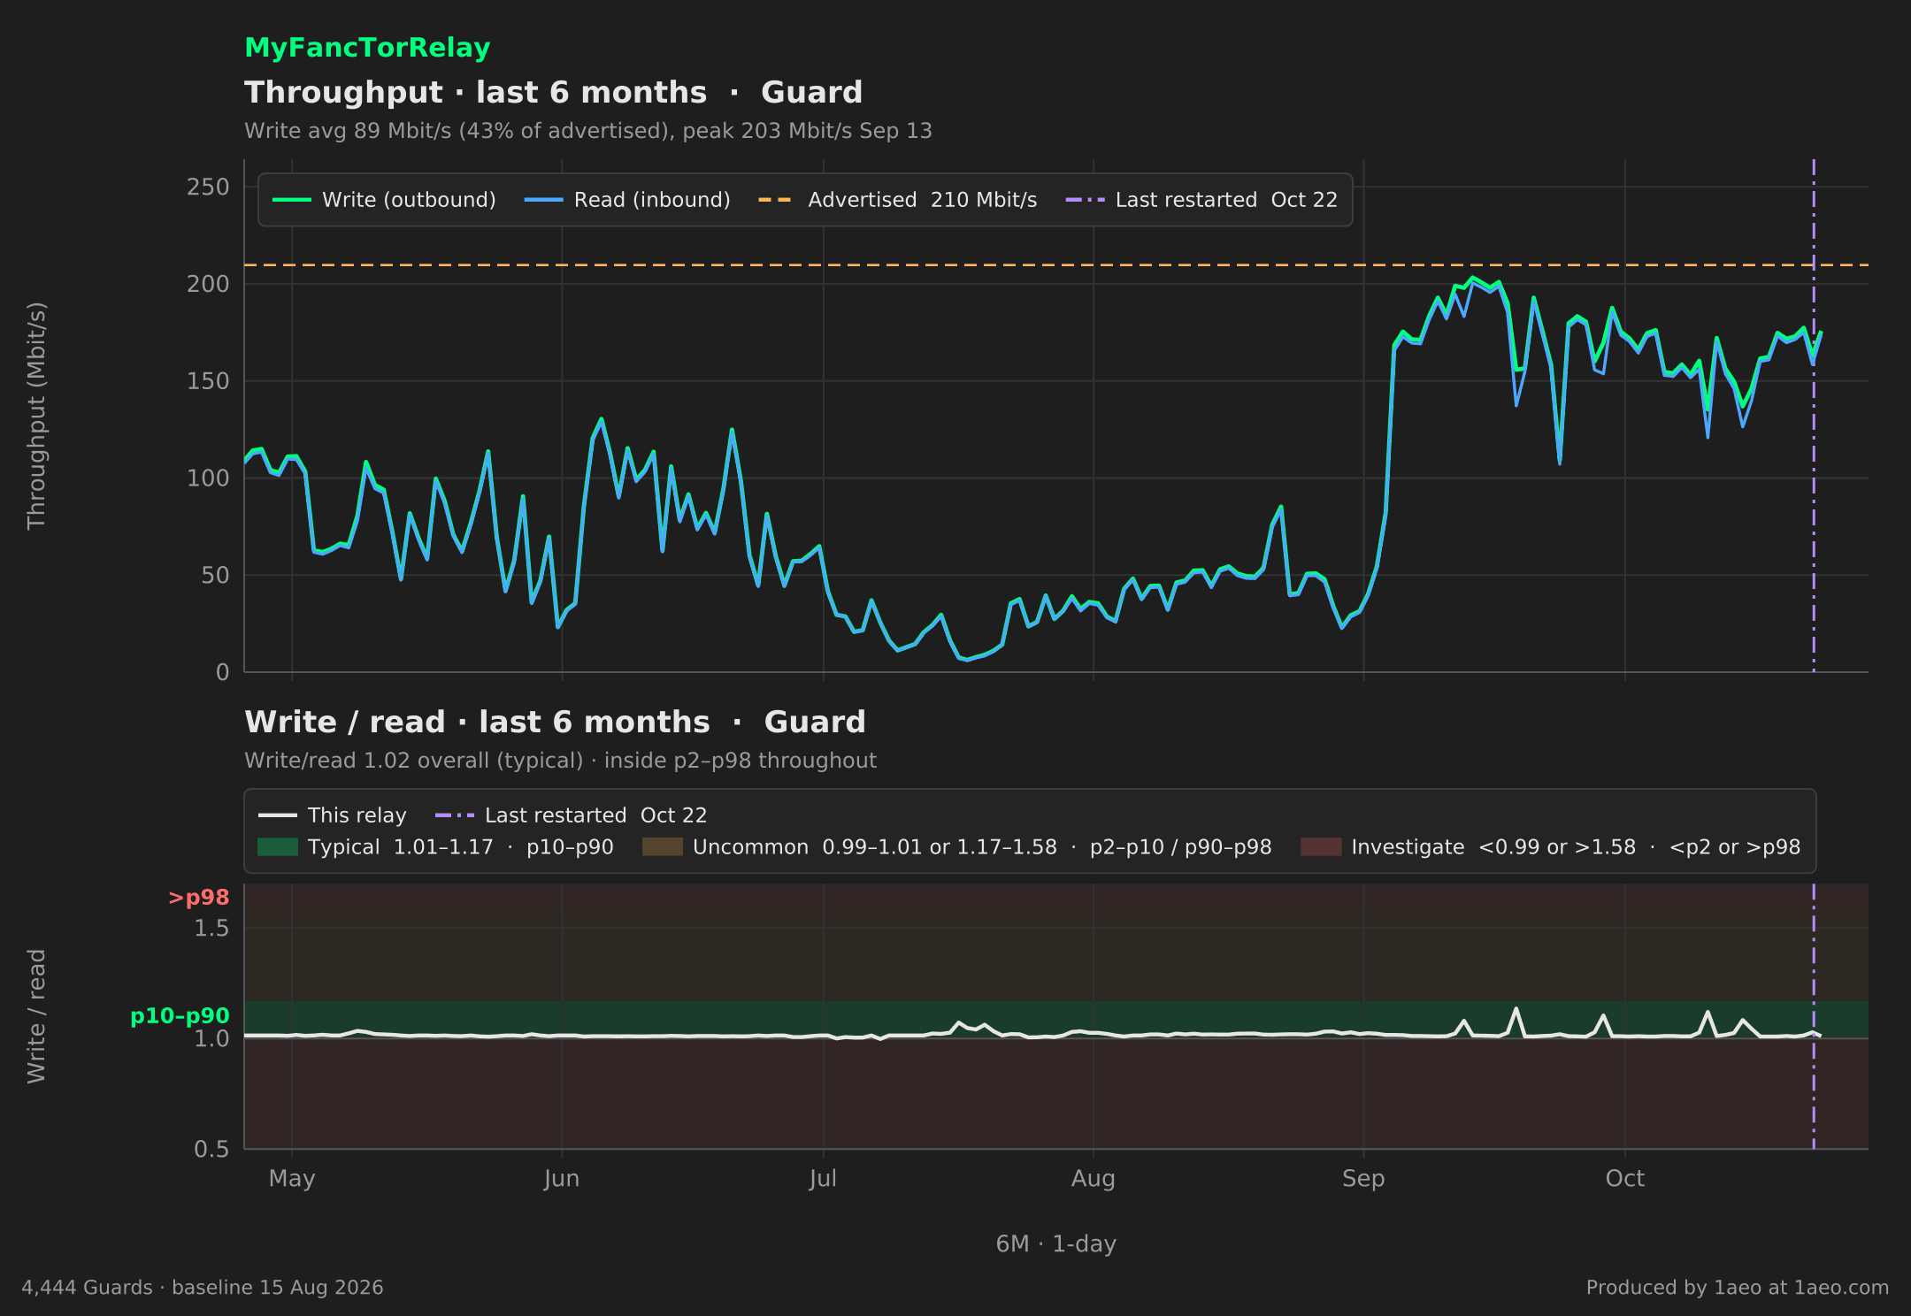Click the 1.5 write/read axis value
This screenshot has width=1911, height=1316.
pos(211,929)
